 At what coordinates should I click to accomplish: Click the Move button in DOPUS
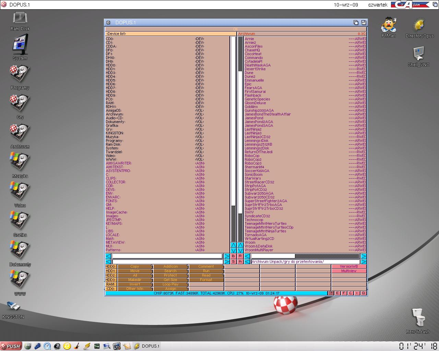135,271
